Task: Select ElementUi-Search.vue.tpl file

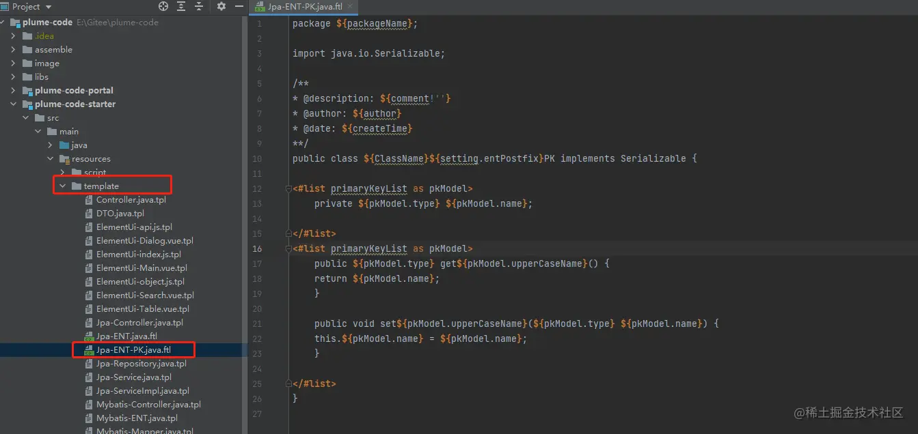Action: pyautogui.click(x=145, y=295)
